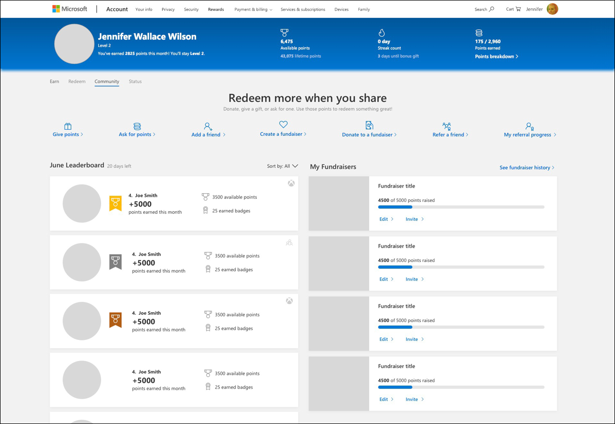Viewport: 615px width, 424px height.
Task: Click the coin stack icon above Points earned
Action: (x=479, y=33)
